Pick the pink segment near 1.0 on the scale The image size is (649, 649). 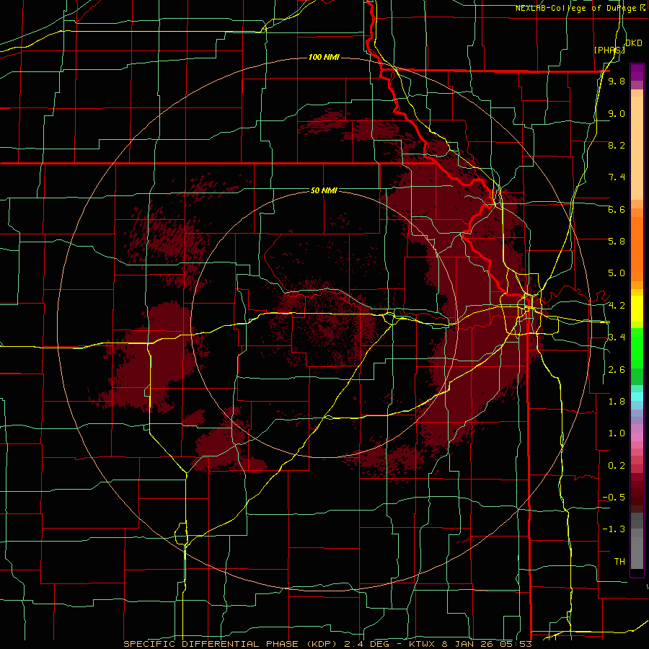(x=637, y=437)
